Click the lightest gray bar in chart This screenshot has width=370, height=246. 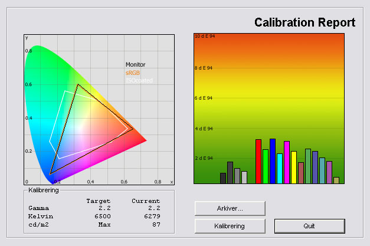[244, 178]
